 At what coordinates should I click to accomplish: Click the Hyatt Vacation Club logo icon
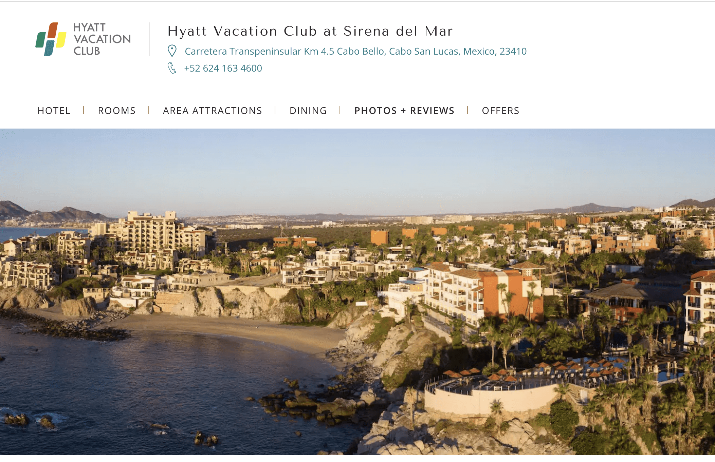[51, 39]
